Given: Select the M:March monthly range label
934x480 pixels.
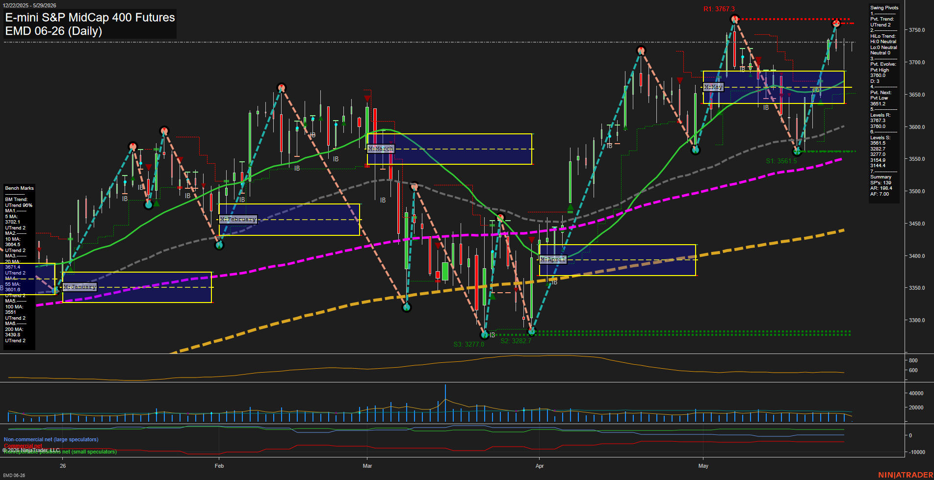Looking at the screenshot, I should (x=381, y=149).
